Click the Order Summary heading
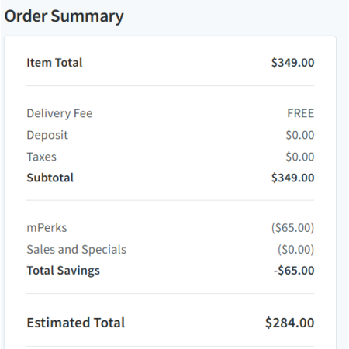Image resolution: width=349 pixels, height=349 pixels. [64, 16]
